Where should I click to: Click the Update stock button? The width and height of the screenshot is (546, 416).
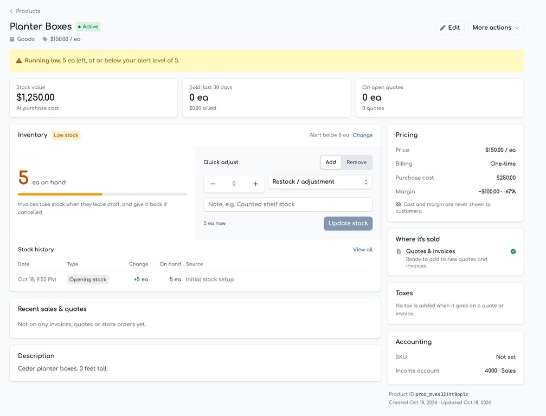pos(348,224)
